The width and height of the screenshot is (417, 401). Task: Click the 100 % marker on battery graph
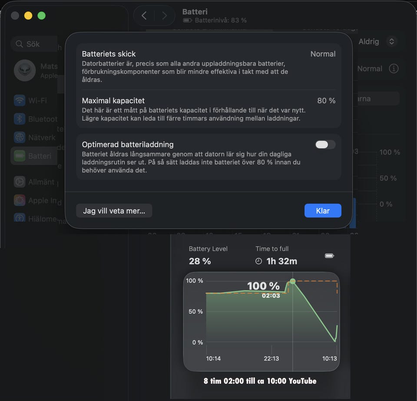click(x=293, y=281)
